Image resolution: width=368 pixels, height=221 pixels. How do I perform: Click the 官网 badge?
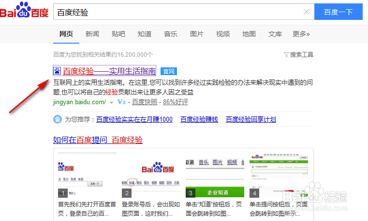pos(169,71)
